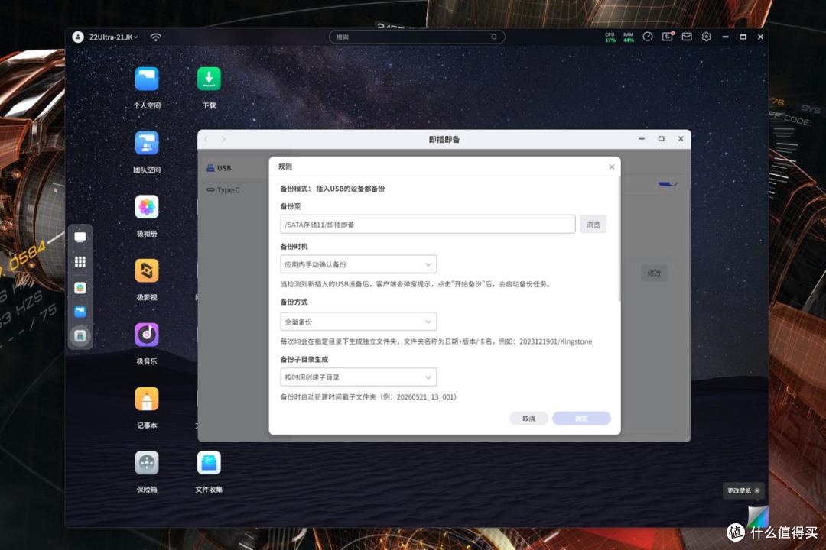The width and height of the screenshot is (826, 550).
Task: Open the blue folder icon in dock
Action: [x=80, y=312]
